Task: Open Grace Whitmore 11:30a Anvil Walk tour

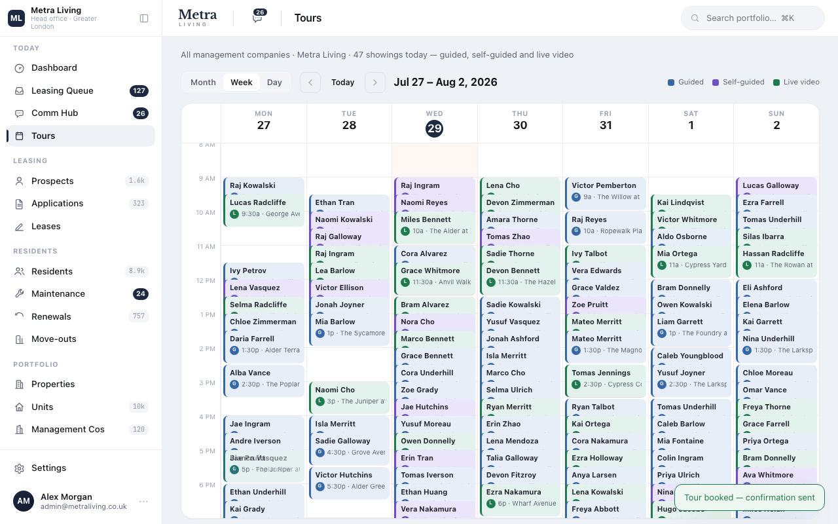Action: tap(435, 278)
